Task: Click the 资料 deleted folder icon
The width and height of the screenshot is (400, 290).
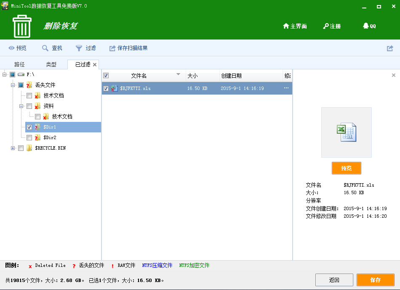Action: pos(37,105)
